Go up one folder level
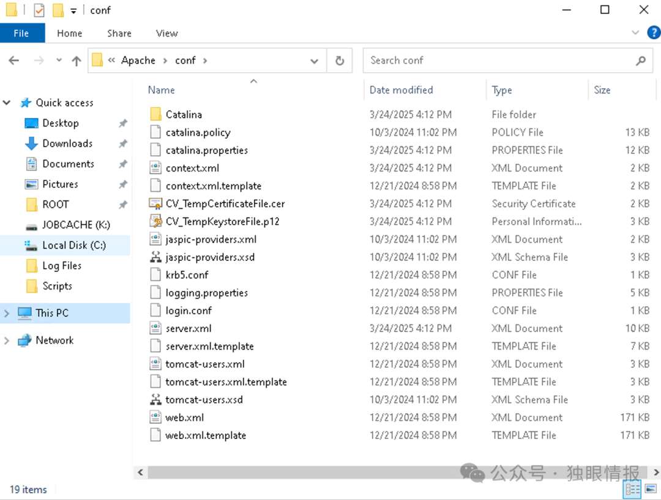Viewport: 661px width, 500px height. (x=77, y=61)
